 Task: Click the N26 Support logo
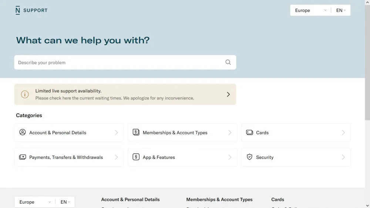coord(31,10)
